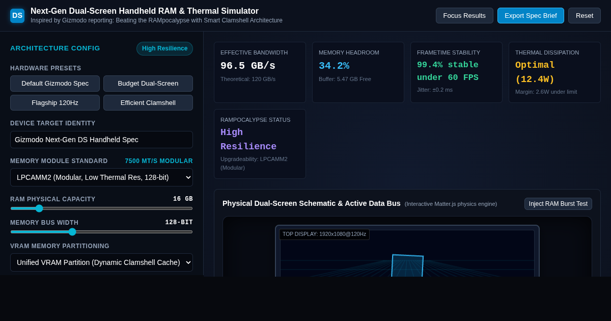Open the Memory Module Standard dropdown
The image size is (611, 321).
(x=101, y=177)
